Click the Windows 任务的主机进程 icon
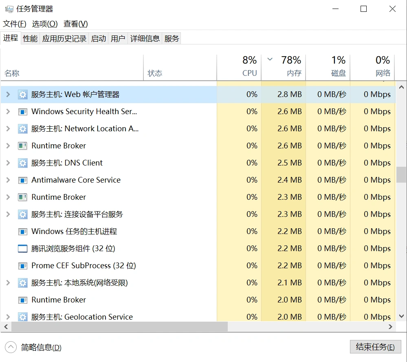The height and width of the screenshot is (362, 407). click(x=22, y=231)
